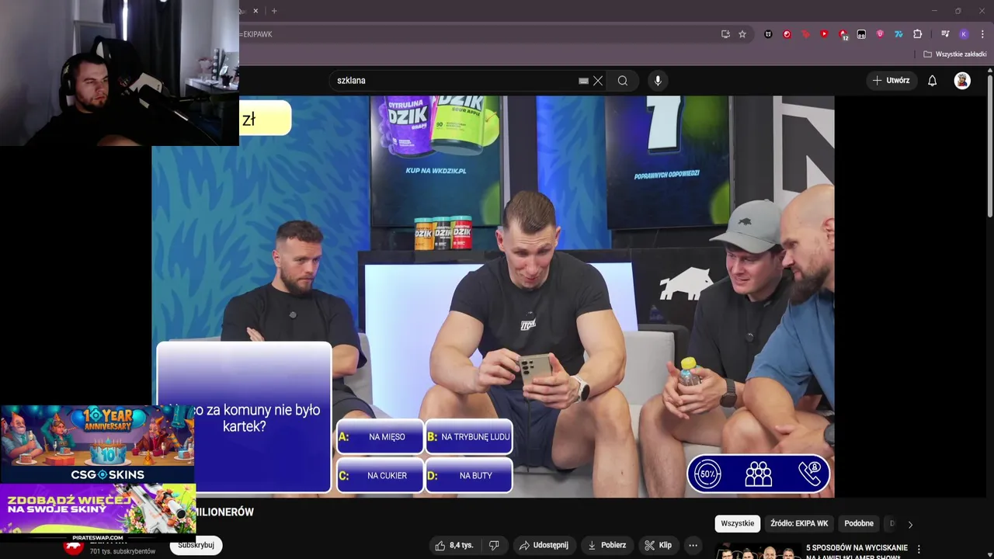
Task: Click the audience lifeline icon in video
Action: [x=759, y=474]
